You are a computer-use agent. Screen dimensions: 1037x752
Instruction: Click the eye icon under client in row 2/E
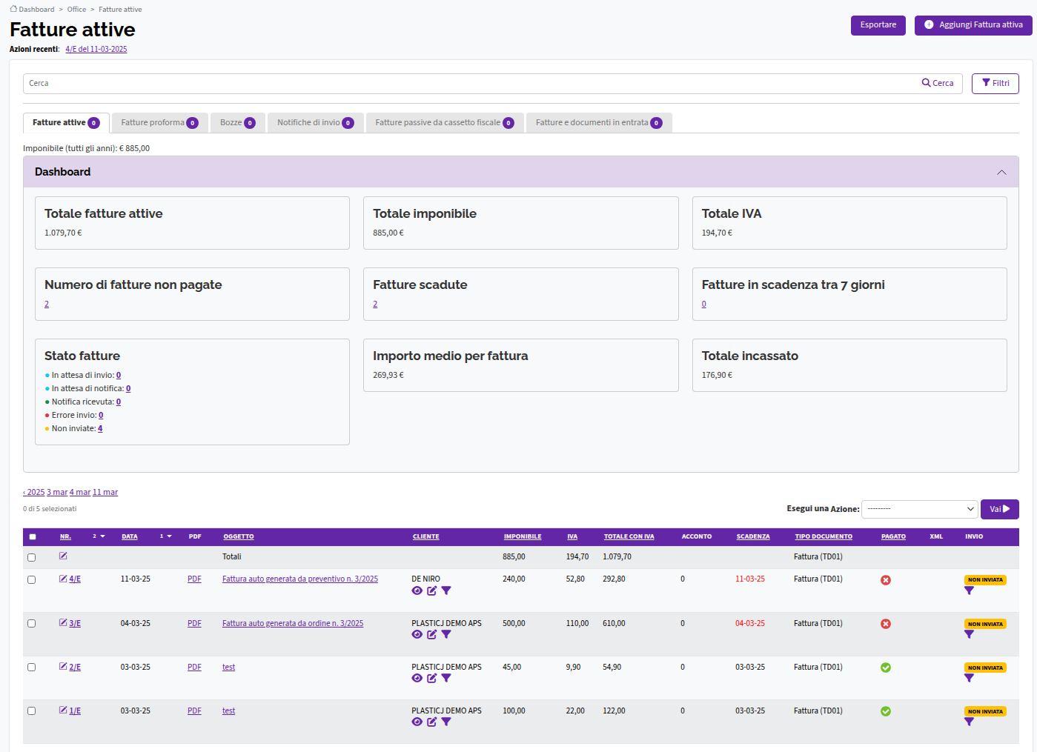click(x=417, y=678)
